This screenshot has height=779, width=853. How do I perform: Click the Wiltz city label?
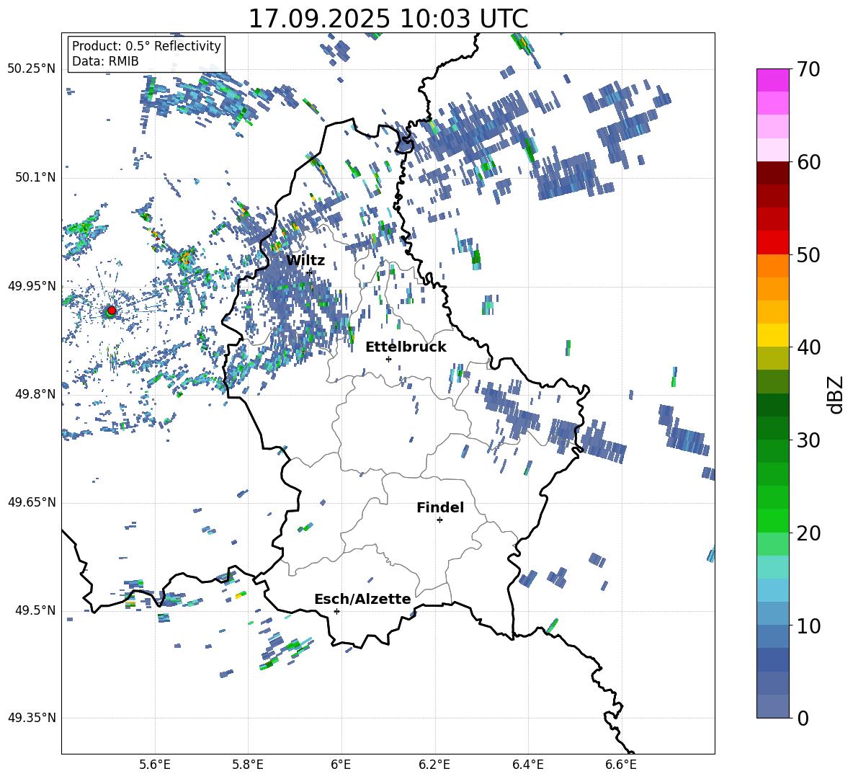[305, 261]
